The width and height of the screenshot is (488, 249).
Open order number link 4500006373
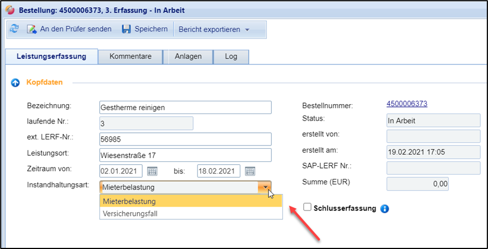click(x=407, y=104)
